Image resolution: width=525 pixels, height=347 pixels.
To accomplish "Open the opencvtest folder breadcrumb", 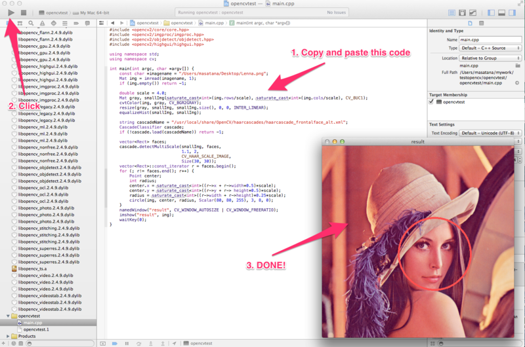I will [178, 23].
